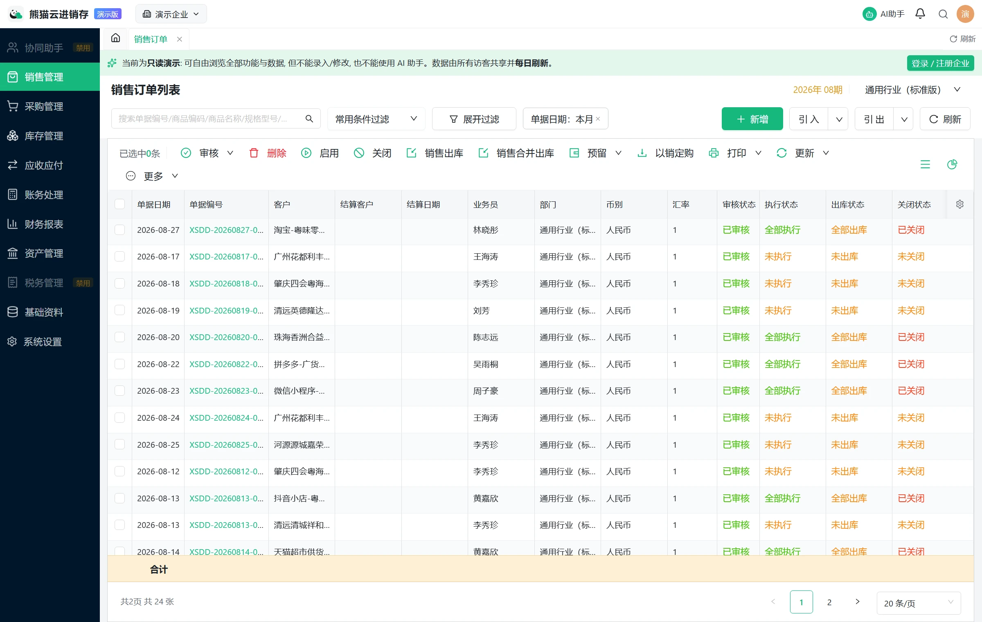Screen dimensions: 982x622
Task: Open the global search magnifier icon
Action: click(943, 14)
